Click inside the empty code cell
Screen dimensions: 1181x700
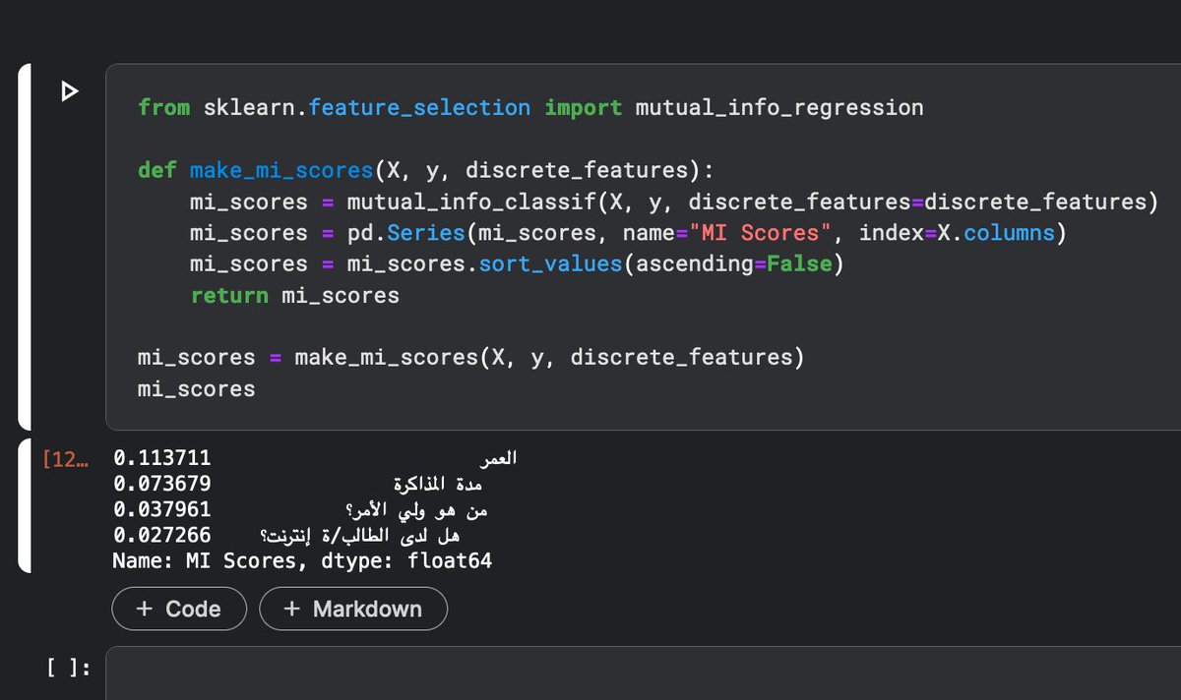643,673
